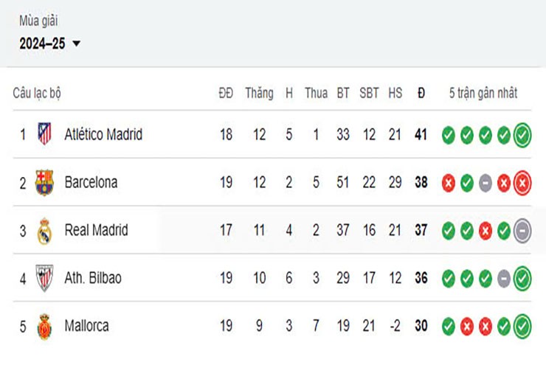Click the Mallorca club crest
The width and height of the screenshot is (546, 365).
(45, 326)
